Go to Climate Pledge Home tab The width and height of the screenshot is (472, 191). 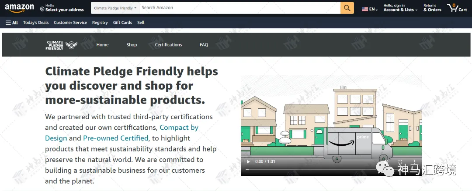tap(102, 45)
